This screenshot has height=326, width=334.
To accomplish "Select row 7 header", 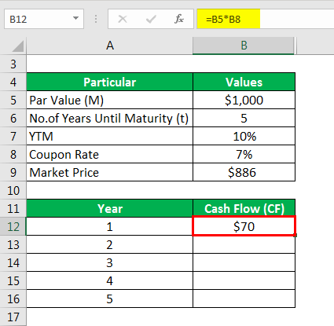I will coord(13,136).
